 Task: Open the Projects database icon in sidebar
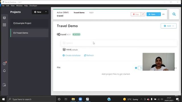[4, 18]
